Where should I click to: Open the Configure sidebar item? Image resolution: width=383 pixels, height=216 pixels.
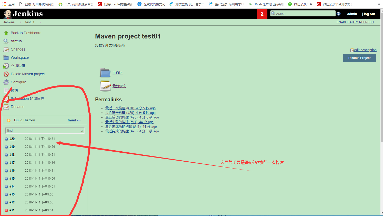pos(18,82)
